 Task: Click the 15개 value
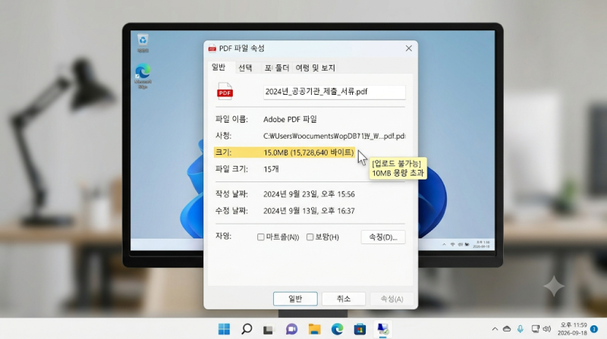(x=271, y=169)
